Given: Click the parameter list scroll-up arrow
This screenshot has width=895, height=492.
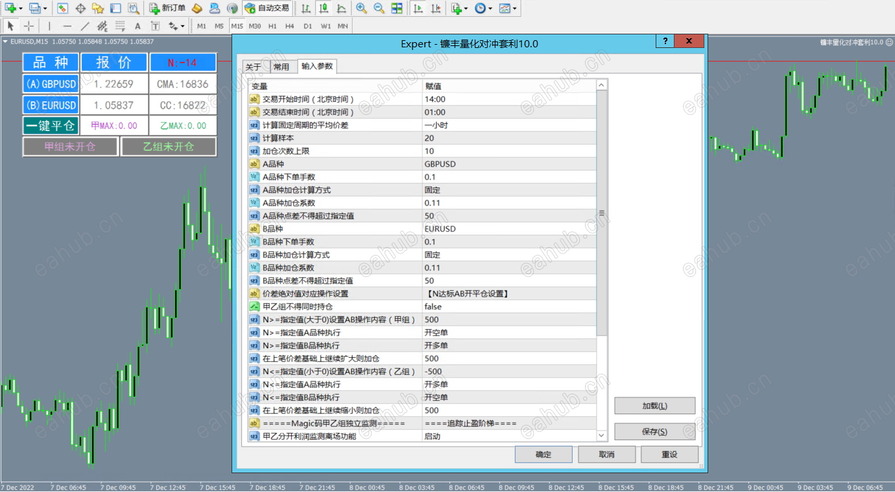Looking at the screenshot, I should click(x=602, y=86).
